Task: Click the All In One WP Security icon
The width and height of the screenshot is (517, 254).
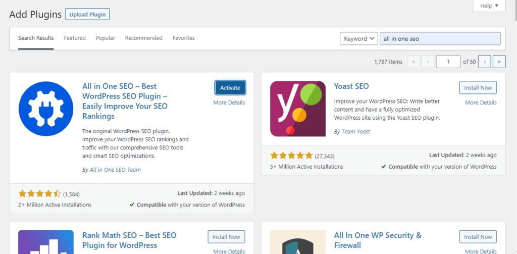Action: coord(298,242)
